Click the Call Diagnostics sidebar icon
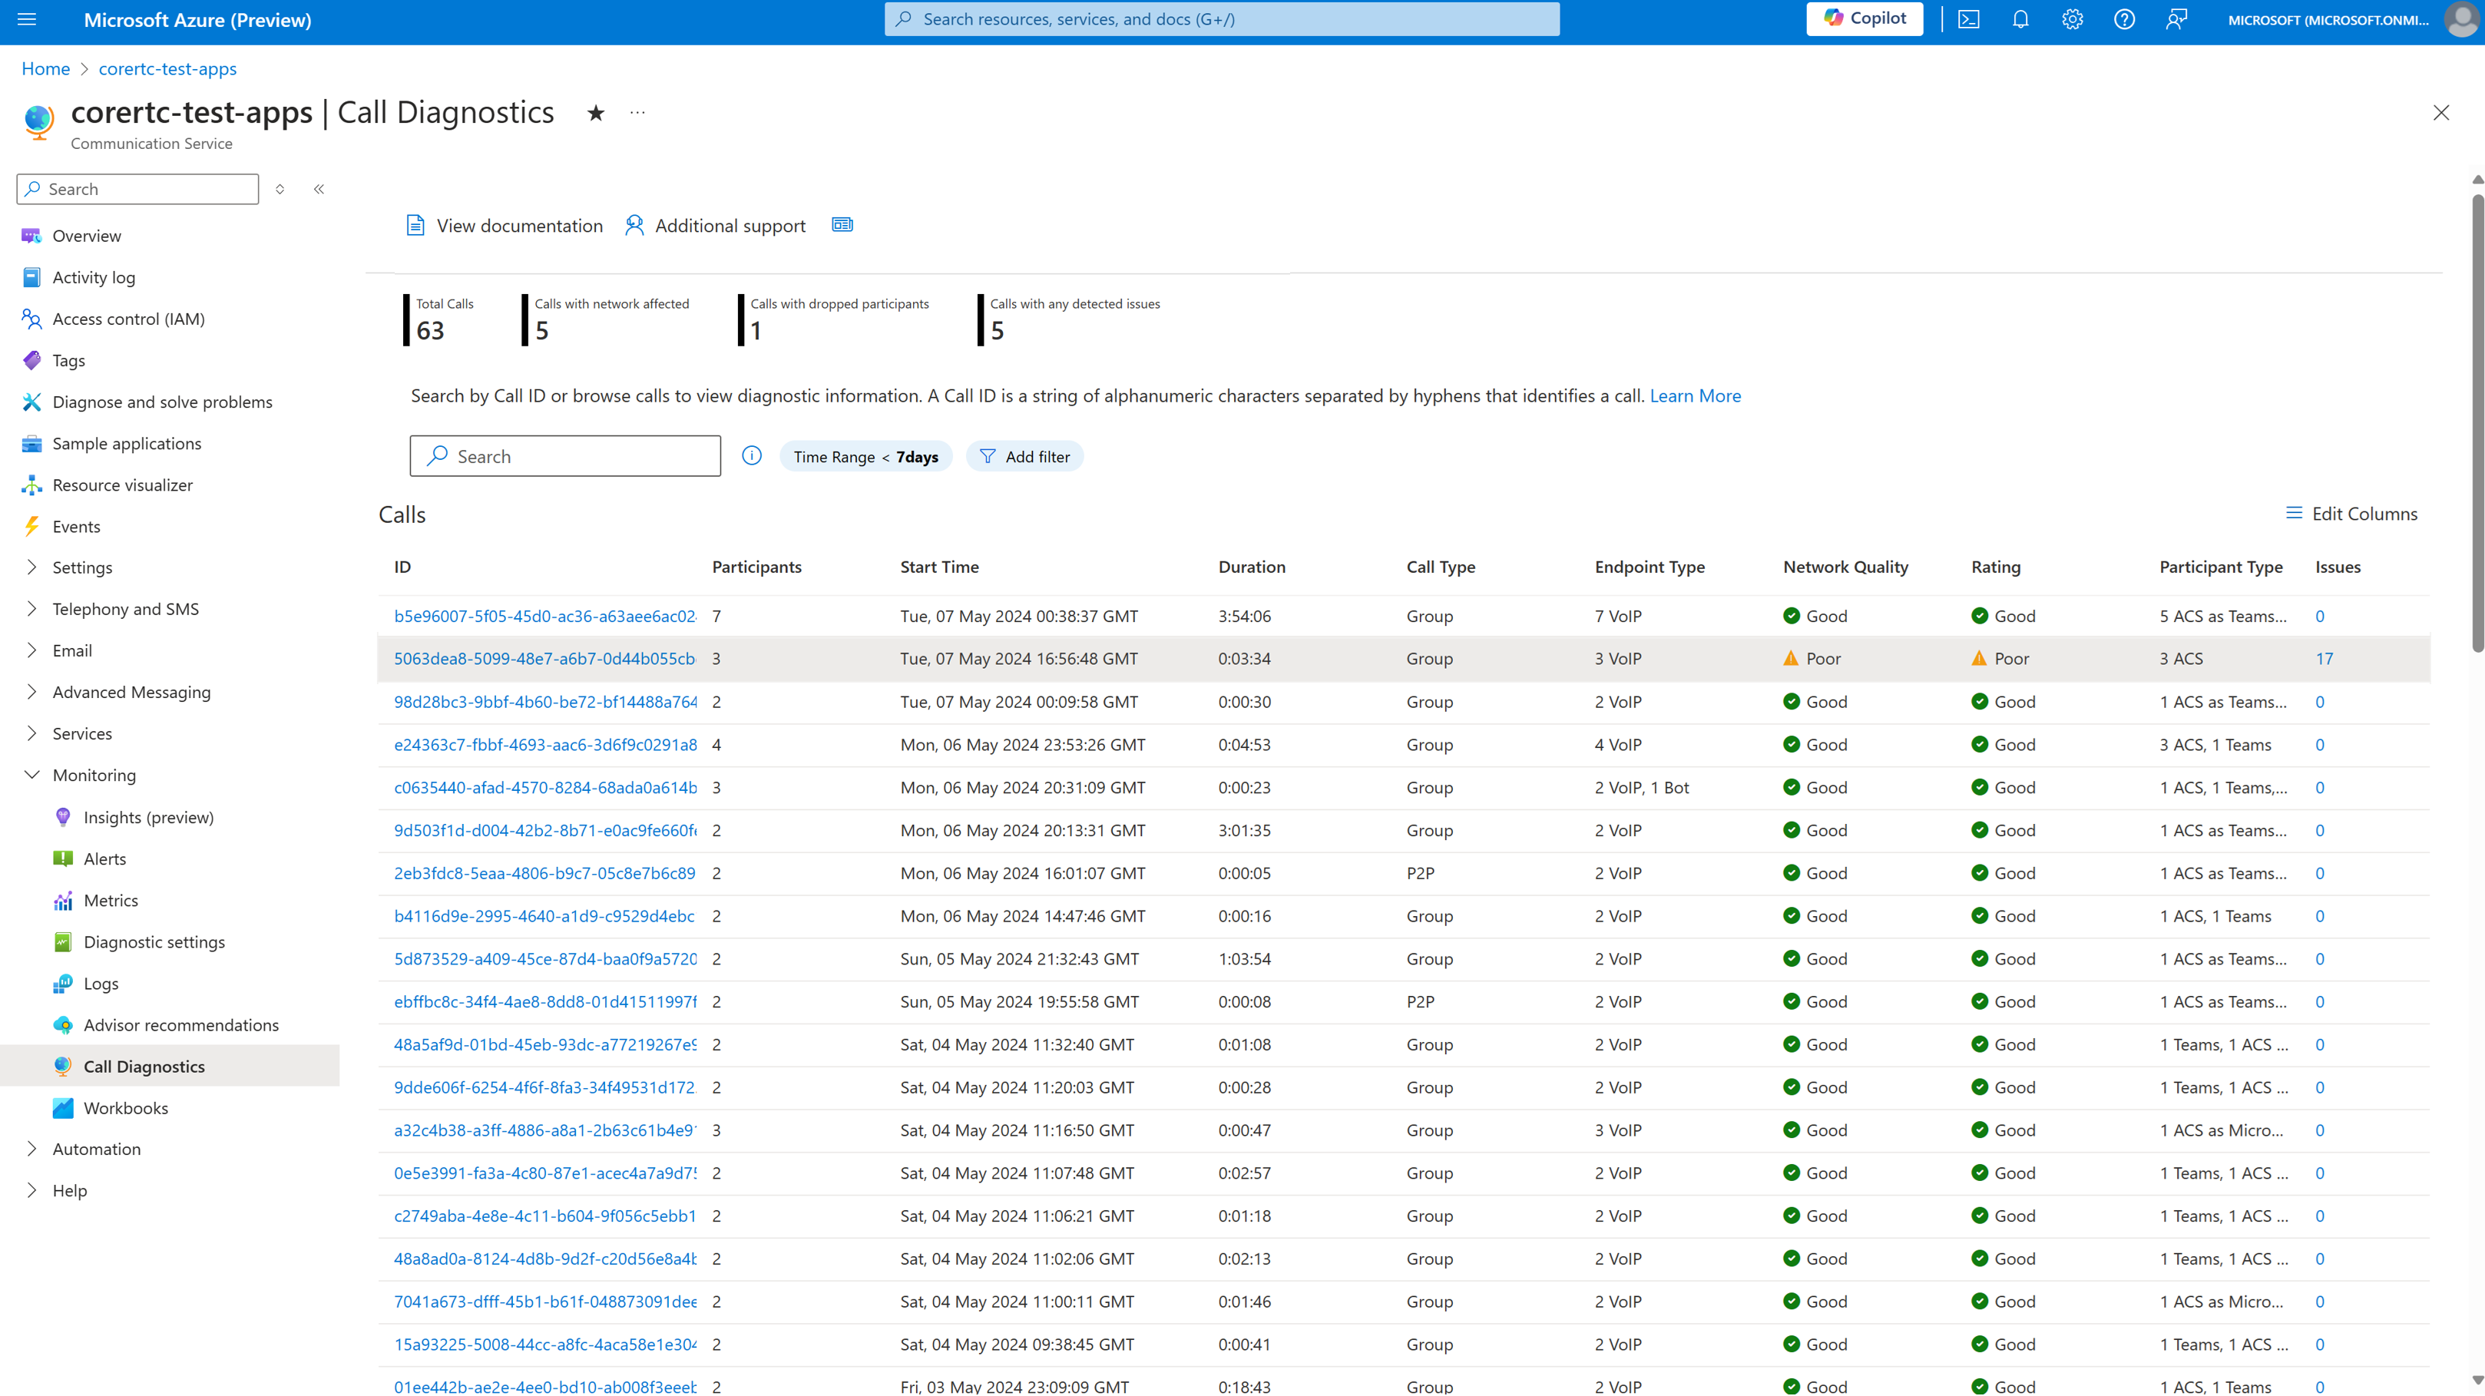Screen dimensions: 2485x1396 [63, 1065]
